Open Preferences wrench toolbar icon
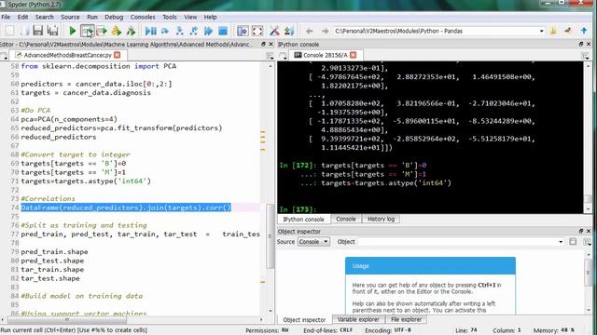 point(274,31)
